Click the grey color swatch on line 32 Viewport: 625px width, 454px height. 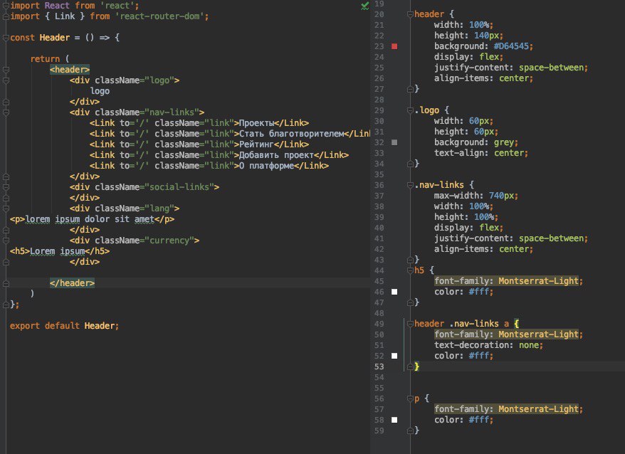point(395,142)
